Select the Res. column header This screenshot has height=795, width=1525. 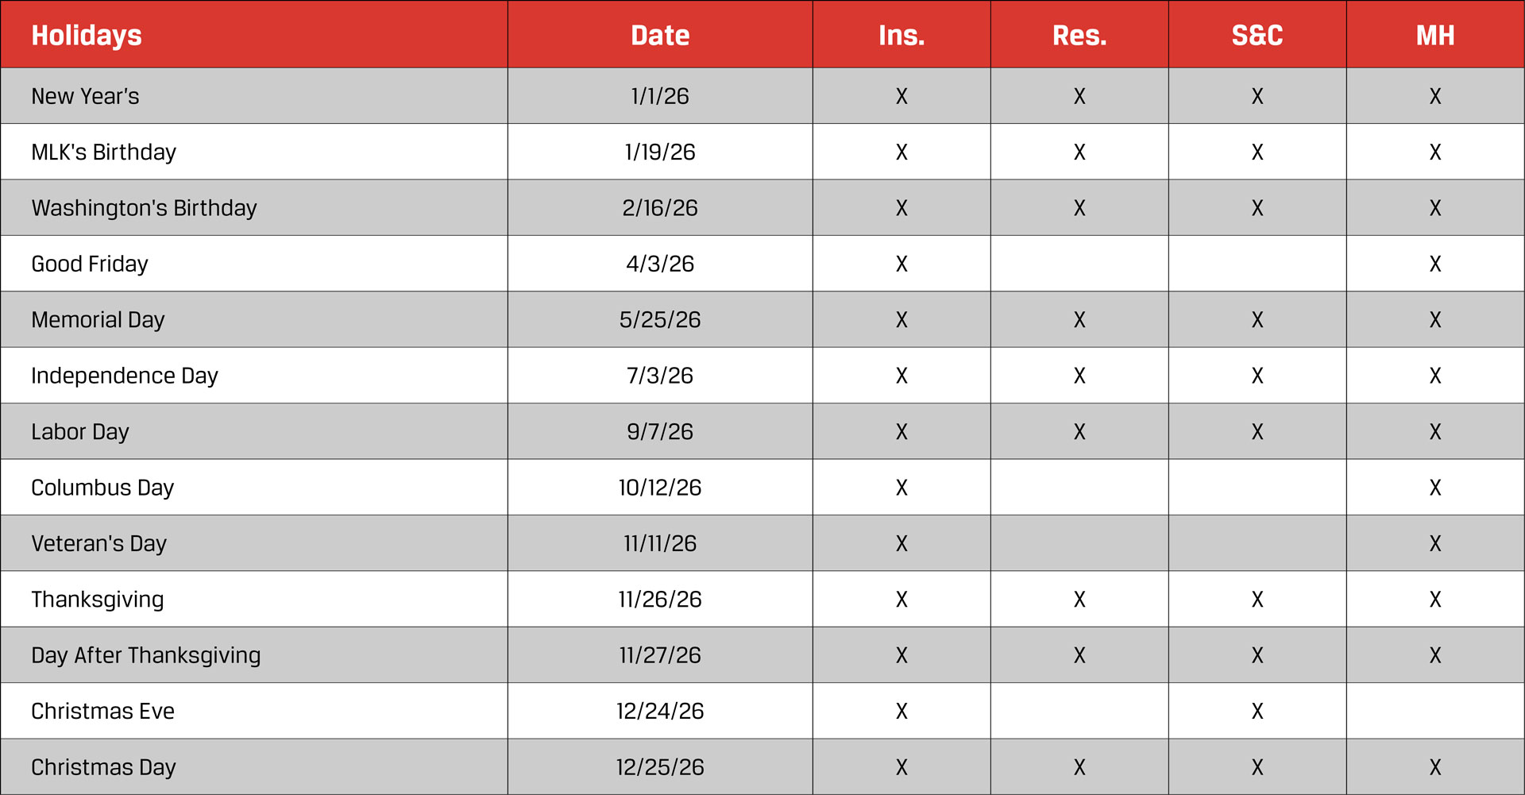tap(1079, 35)
